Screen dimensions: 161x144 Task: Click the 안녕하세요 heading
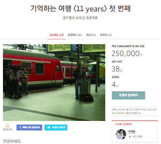pyautogui.click(x=12, y=141)
